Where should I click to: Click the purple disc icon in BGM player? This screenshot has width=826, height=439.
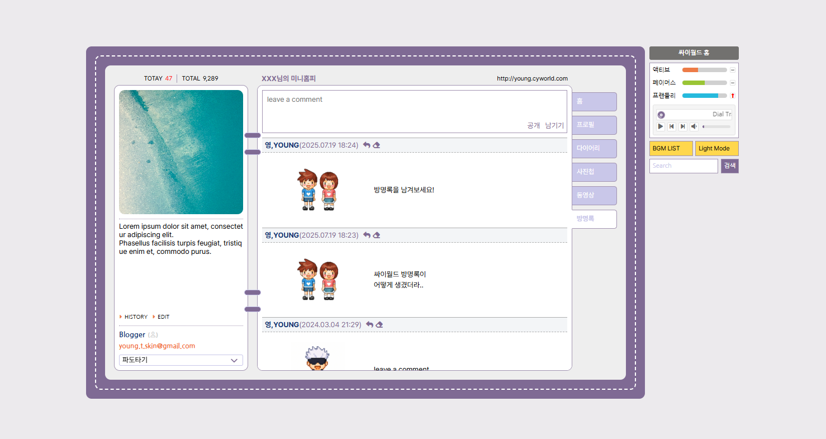[661, 115]
